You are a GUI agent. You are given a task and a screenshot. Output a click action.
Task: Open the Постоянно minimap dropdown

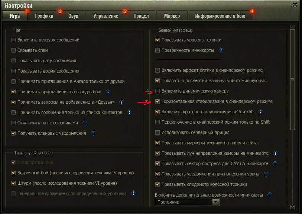[187, 202]
